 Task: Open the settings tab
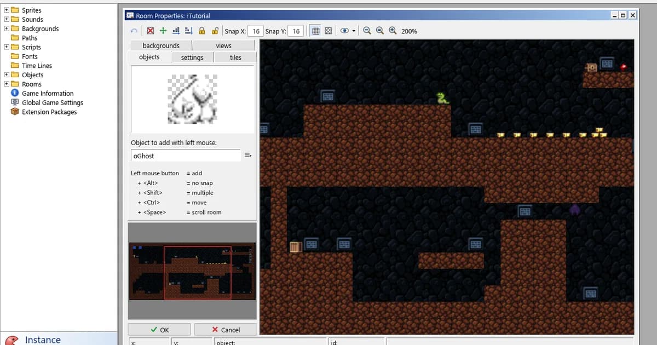coord(192,58)
